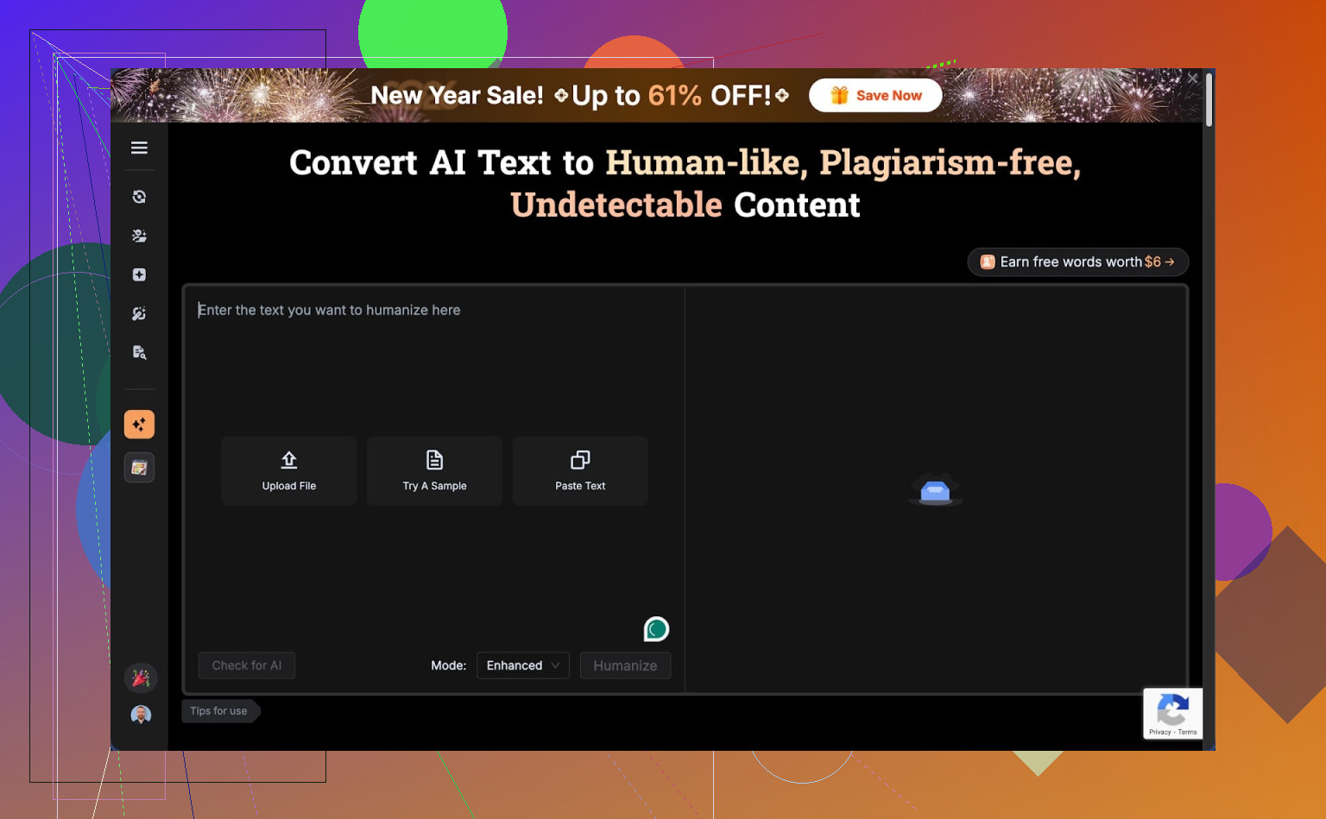Click the green chat bubble icon
This screenshot has height=819, width=1326.
(x=656, y=629)
